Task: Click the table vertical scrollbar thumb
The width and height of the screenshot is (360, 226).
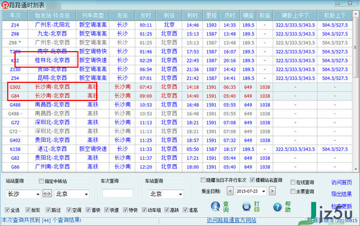Action: (x=356, y=47)
